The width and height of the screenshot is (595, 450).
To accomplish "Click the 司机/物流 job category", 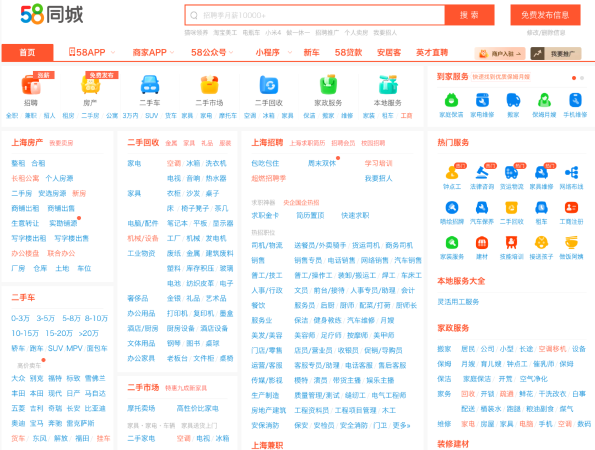I will point(267,246).
